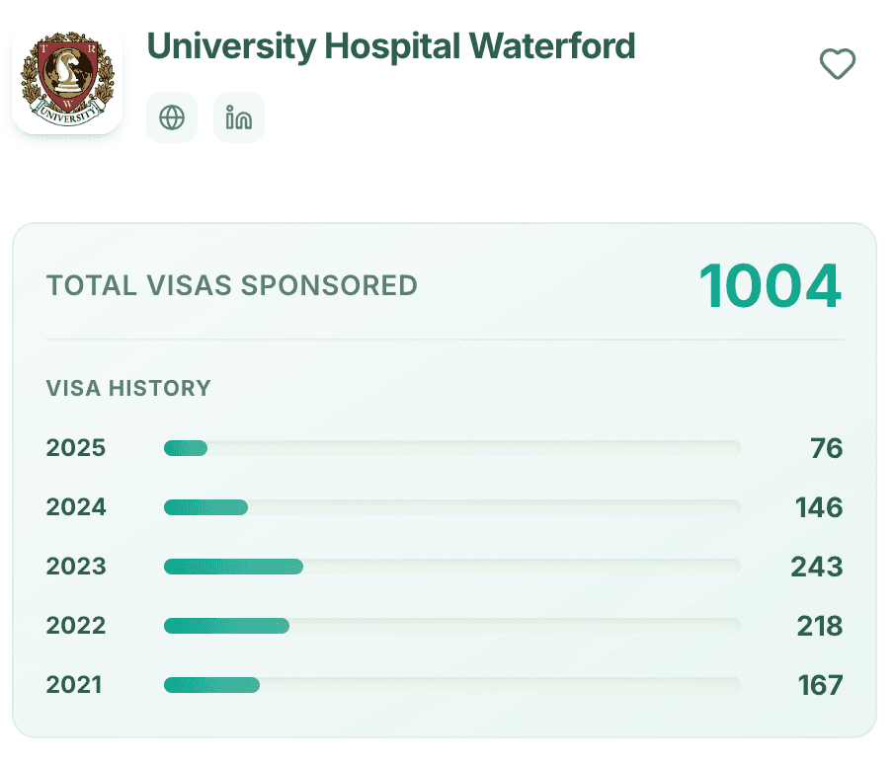Click the 2022 visa progress bar
The image size is (895, 762).
tap(451, 626)
